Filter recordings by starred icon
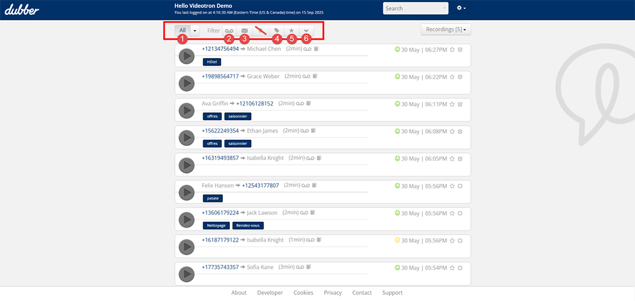635x301 pixels. (x=291, y=30)
